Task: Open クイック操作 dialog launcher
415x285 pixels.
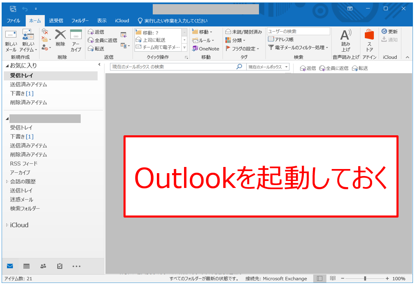Action: click(x=187, y=58)
